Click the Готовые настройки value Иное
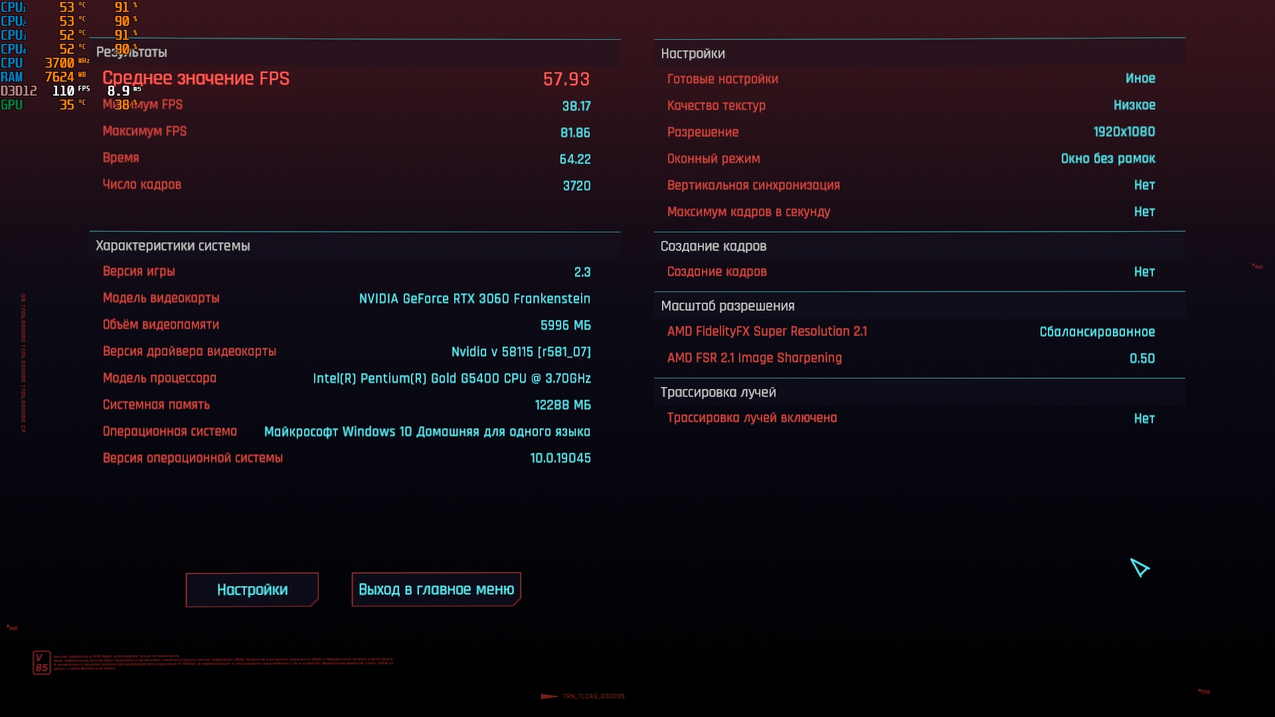Screen dimensions: 1275x717 coord(1140,78)
